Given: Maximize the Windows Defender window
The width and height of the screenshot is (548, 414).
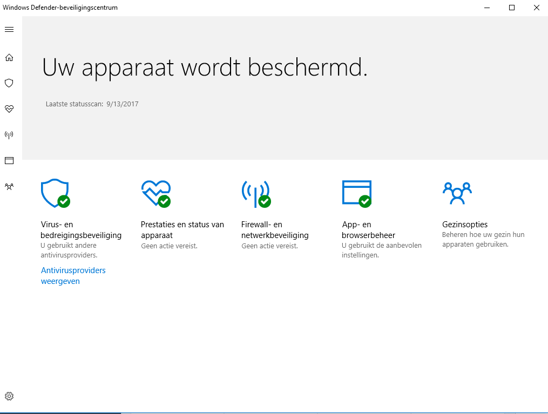Looking at the screenshot, I should 512,8.
